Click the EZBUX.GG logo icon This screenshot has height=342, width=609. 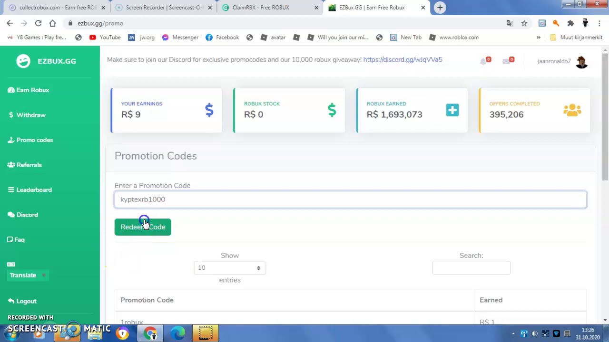(23, 61)
